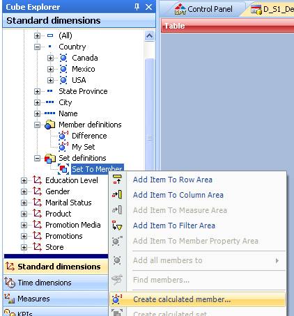294x316 pixels.
Task: Click the Difference calculated member icon
Action: pos(63,136)
